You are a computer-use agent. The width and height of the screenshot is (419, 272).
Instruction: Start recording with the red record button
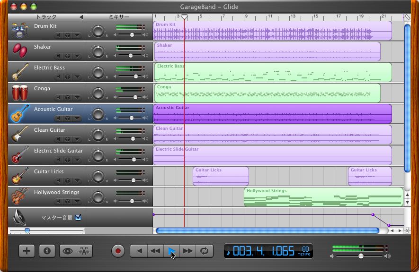[x=118, y=251]
